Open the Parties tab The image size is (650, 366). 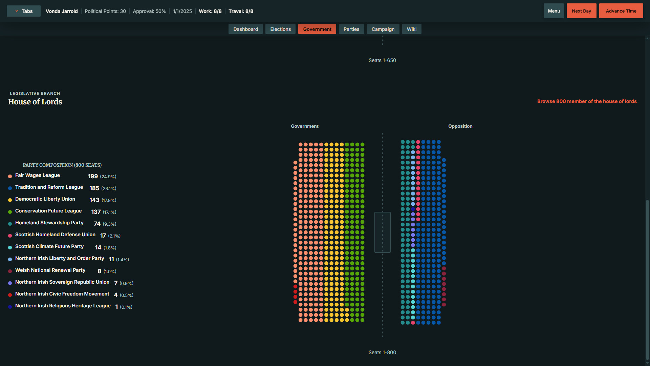(351, 29)
